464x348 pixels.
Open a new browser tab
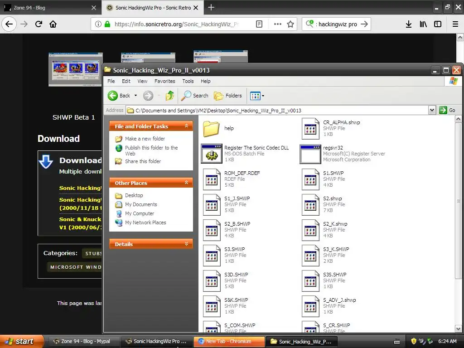[211, 7]
